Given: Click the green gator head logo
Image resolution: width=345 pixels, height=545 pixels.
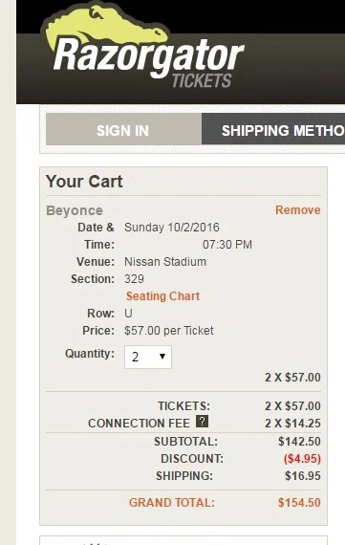Looking at the screenshot, I should (x=104, y=26).
